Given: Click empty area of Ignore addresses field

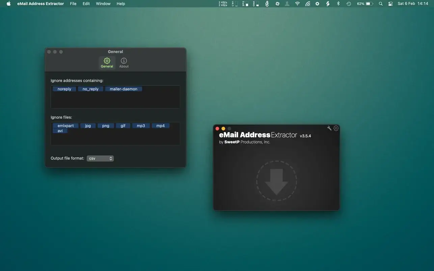Looking at the screenshot, I should coord(115,101).
